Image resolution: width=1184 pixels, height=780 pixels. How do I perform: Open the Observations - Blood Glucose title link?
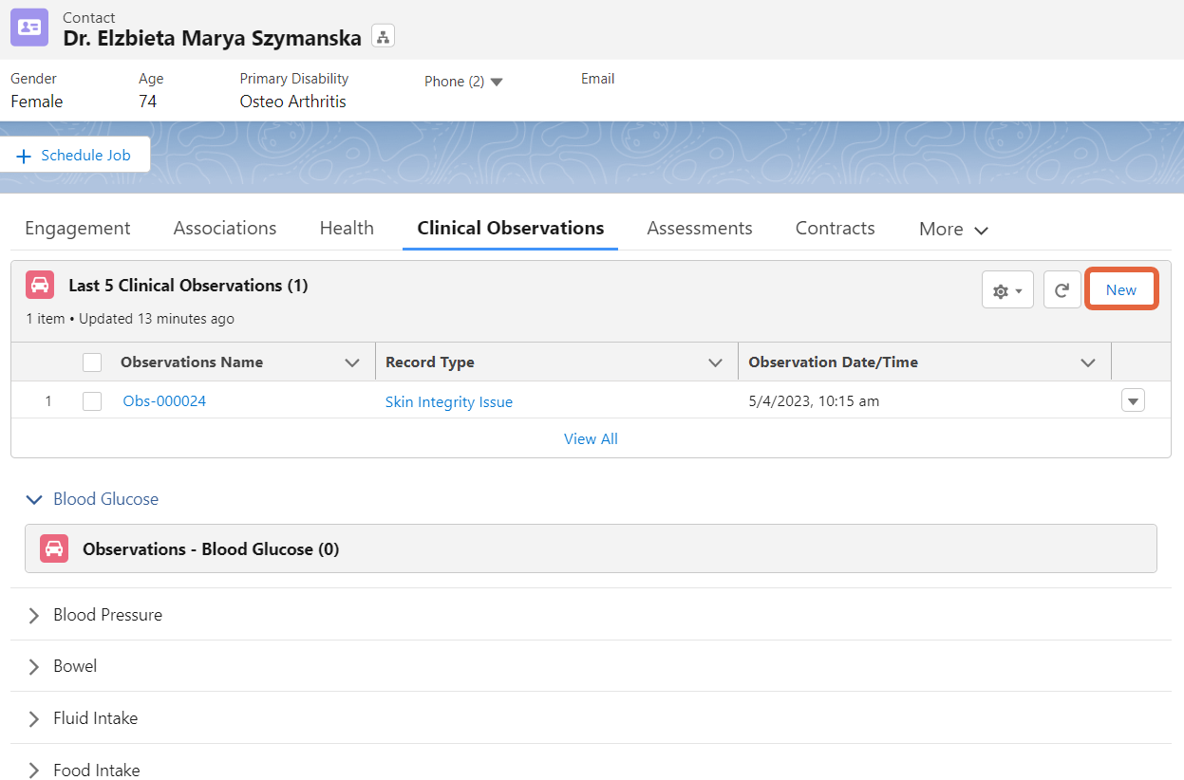[211, 549]
